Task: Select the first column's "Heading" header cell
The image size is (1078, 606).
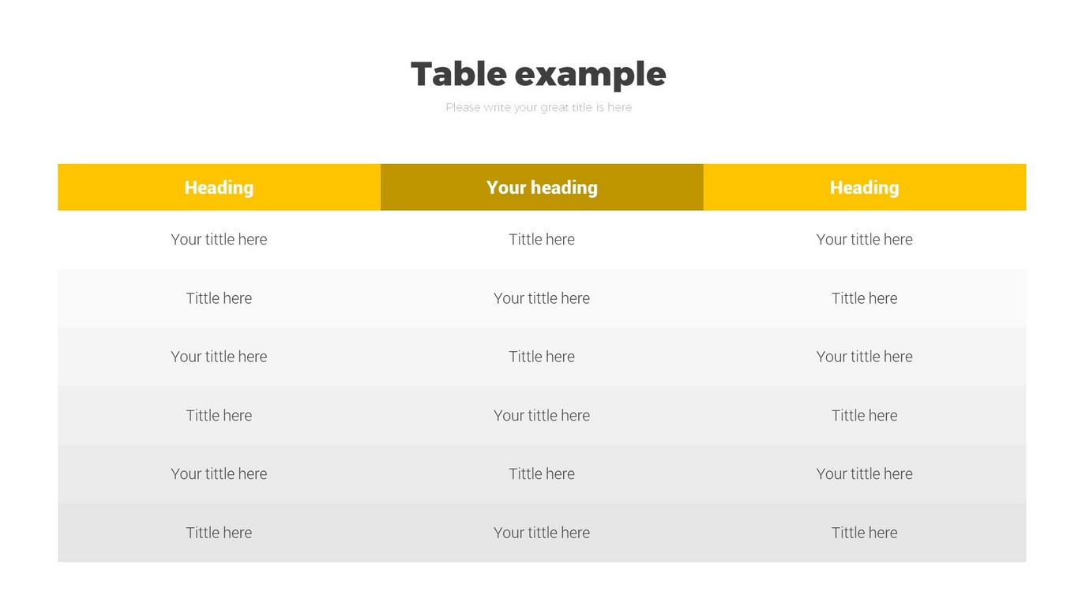Action: pos(219,187)
